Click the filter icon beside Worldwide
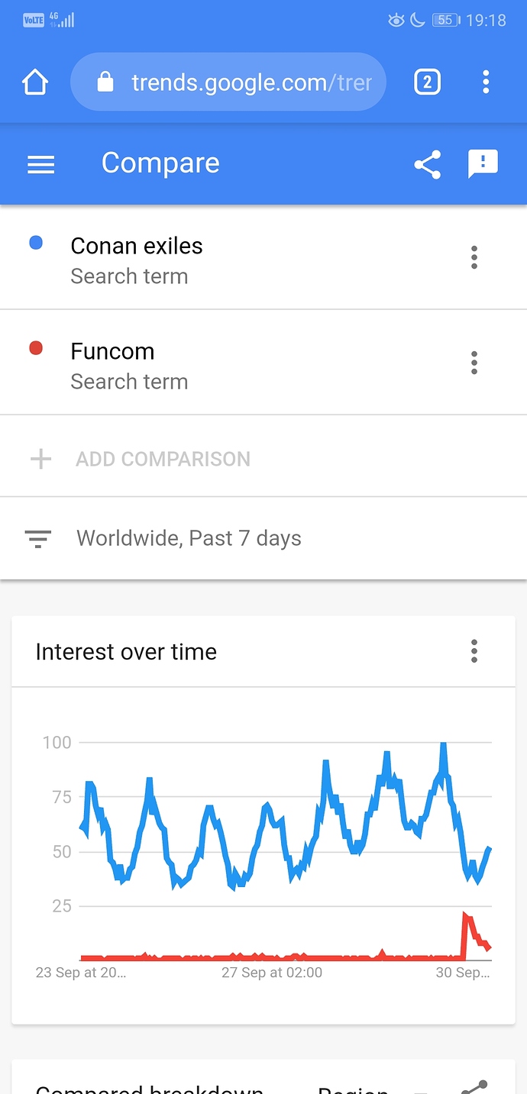Image resolution: width=527 pixels, height=1094 pixels. [x=38, y=539]
